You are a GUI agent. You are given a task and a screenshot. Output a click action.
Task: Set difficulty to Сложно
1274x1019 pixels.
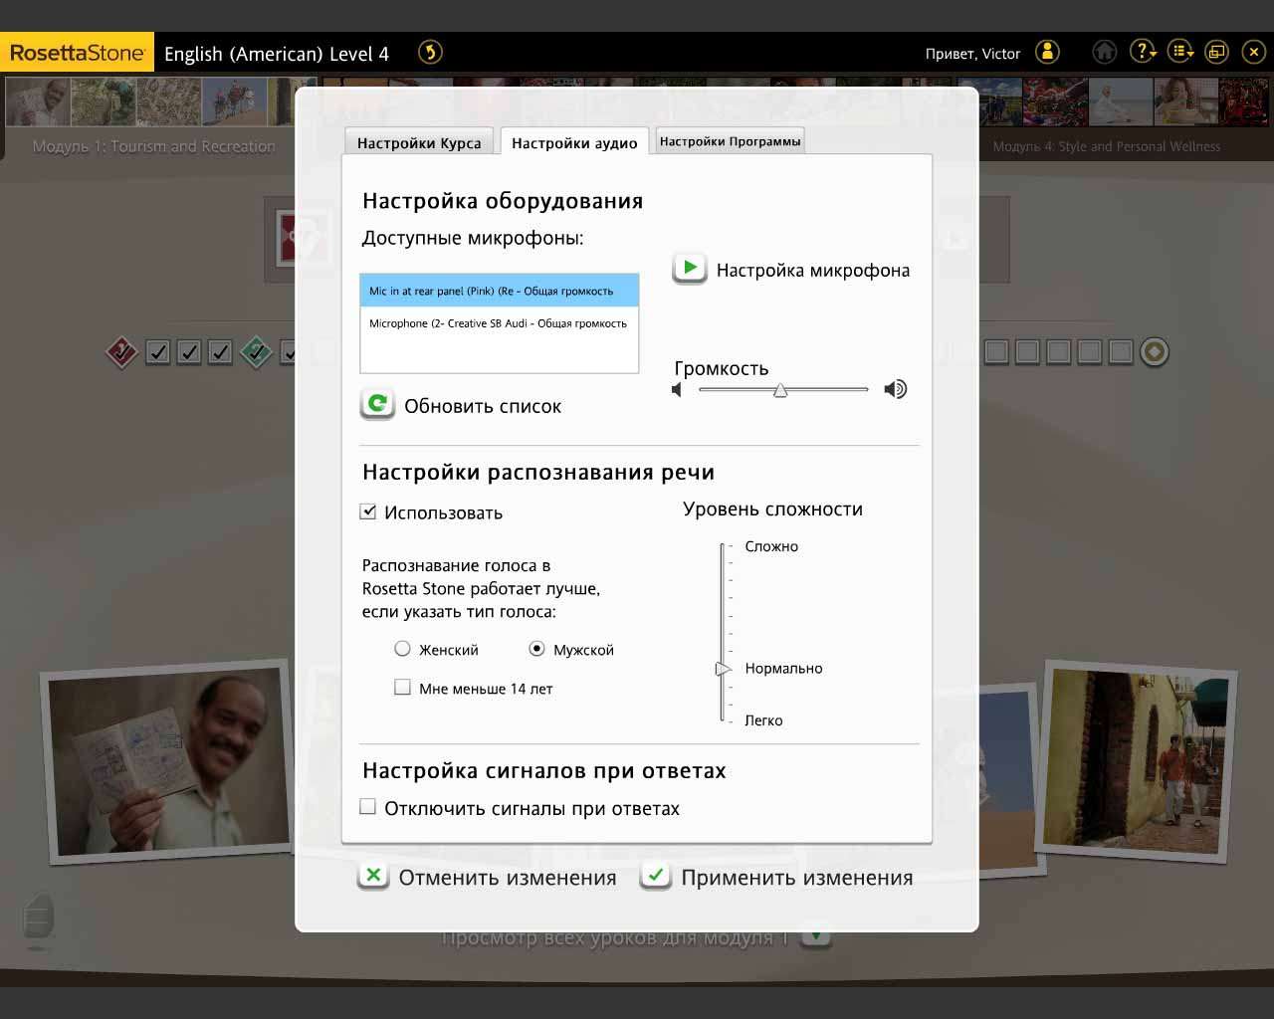[x=771, y=546]
